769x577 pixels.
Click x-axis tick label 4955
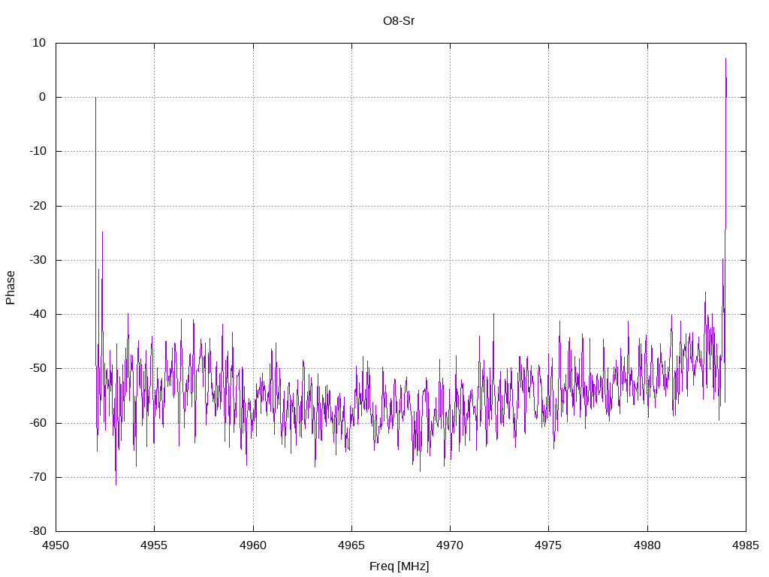click(154, 545)
